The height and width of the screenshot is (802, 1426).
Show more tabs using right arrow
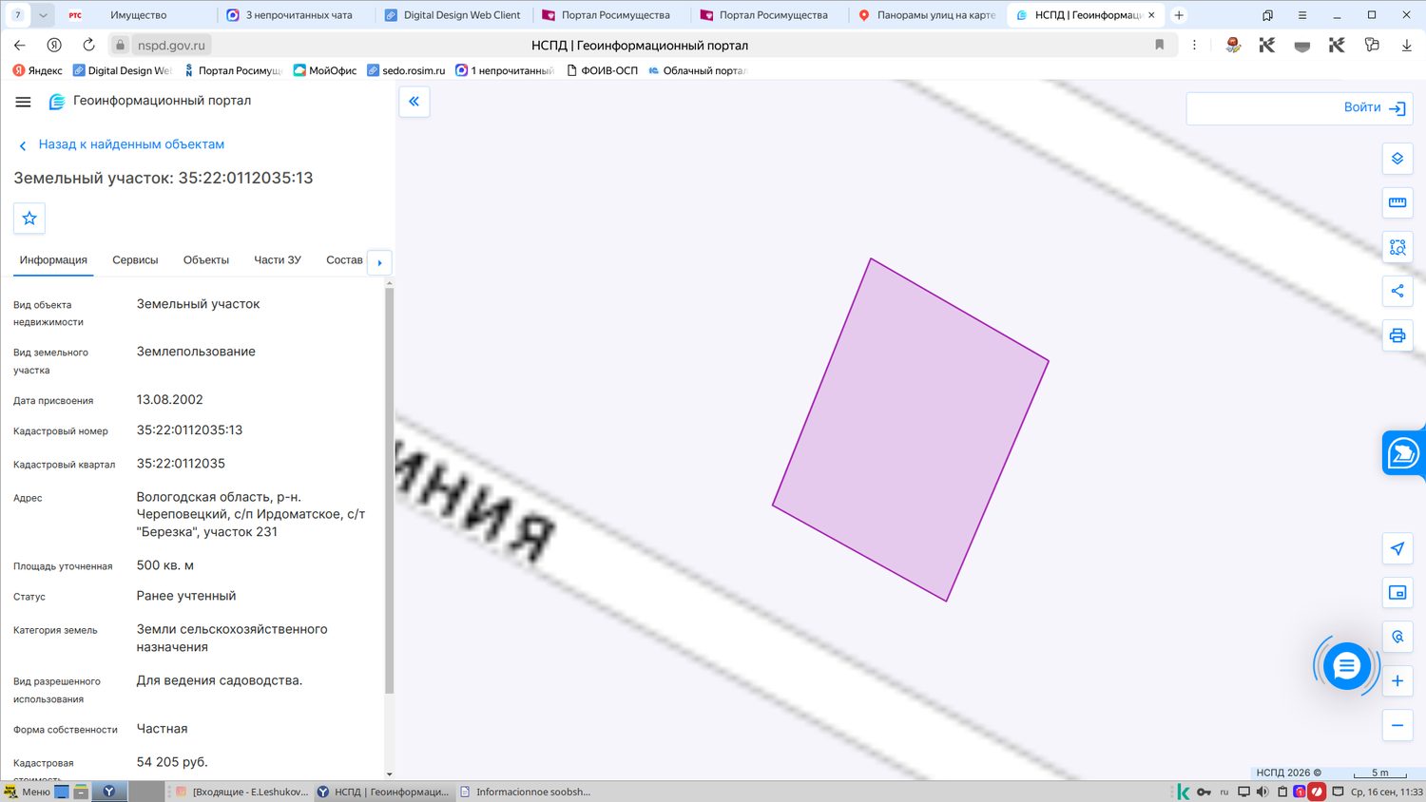tap(379, 262)
